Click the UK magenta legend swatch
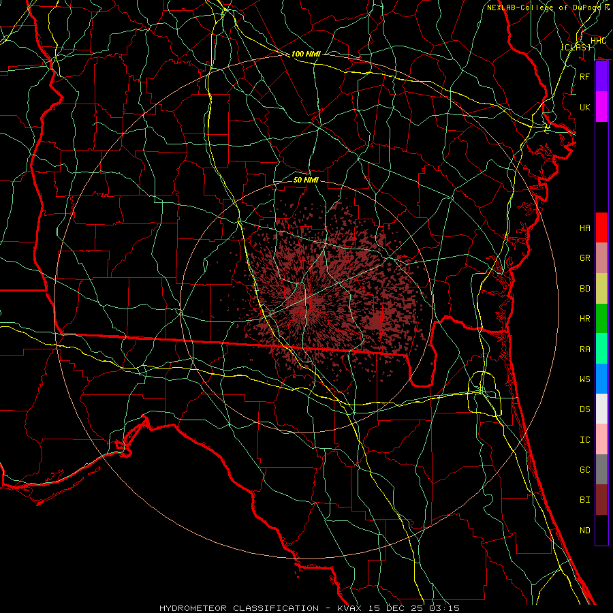Image resolution: width=613 pixels, height=613 pixels. [x=601, y=107]
